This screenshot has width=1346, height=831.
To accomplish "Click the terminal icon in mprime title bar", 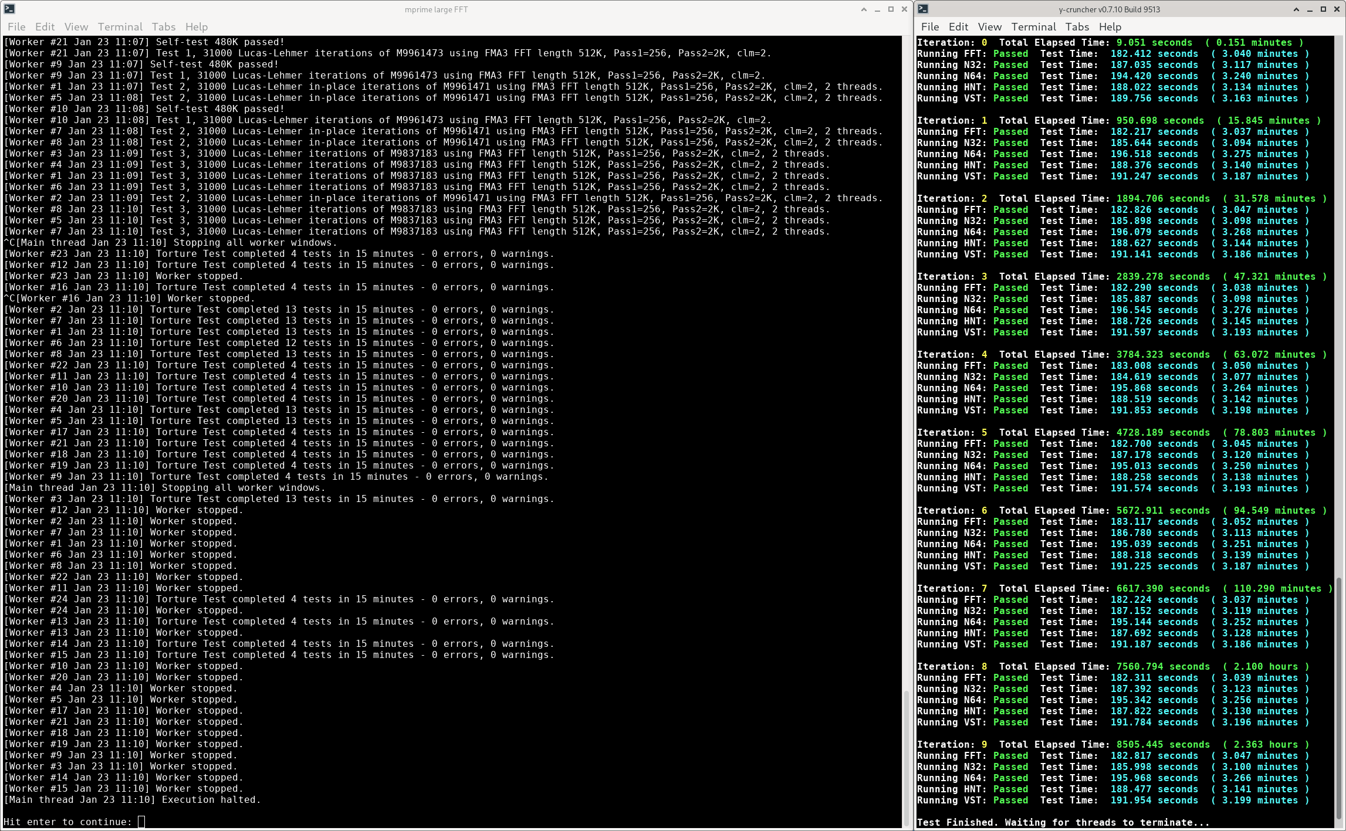I will coord(9,9).
